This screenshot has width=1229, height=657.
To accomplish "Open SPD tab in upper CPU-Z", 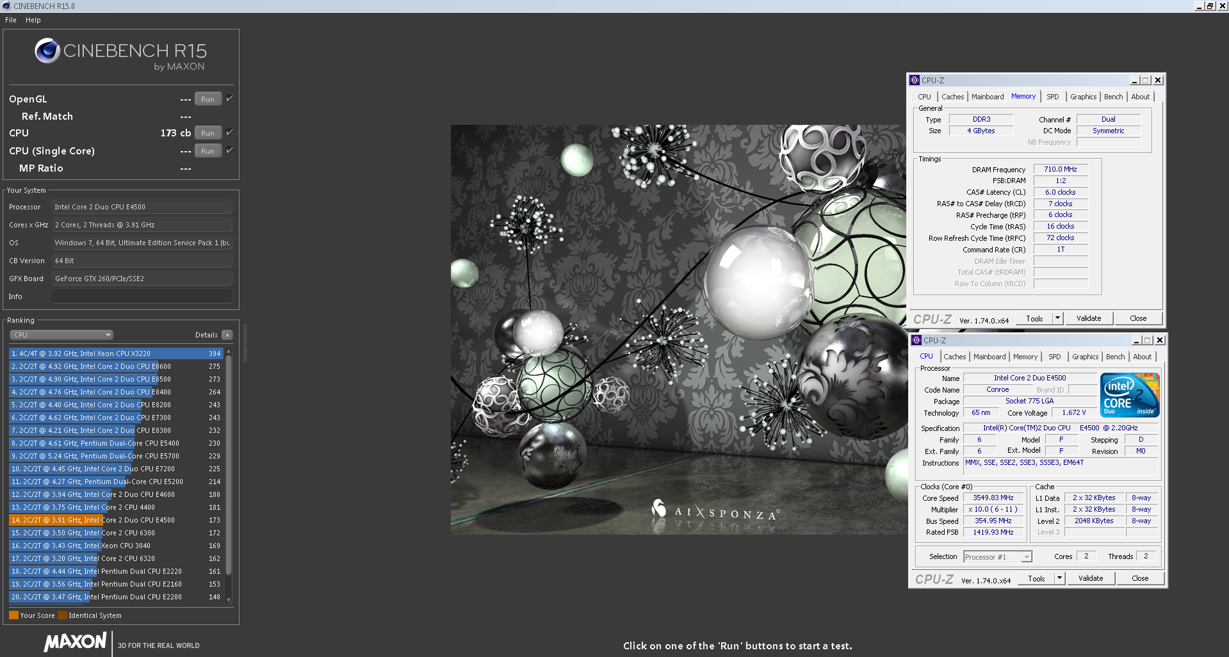I will coord(1053,97).
